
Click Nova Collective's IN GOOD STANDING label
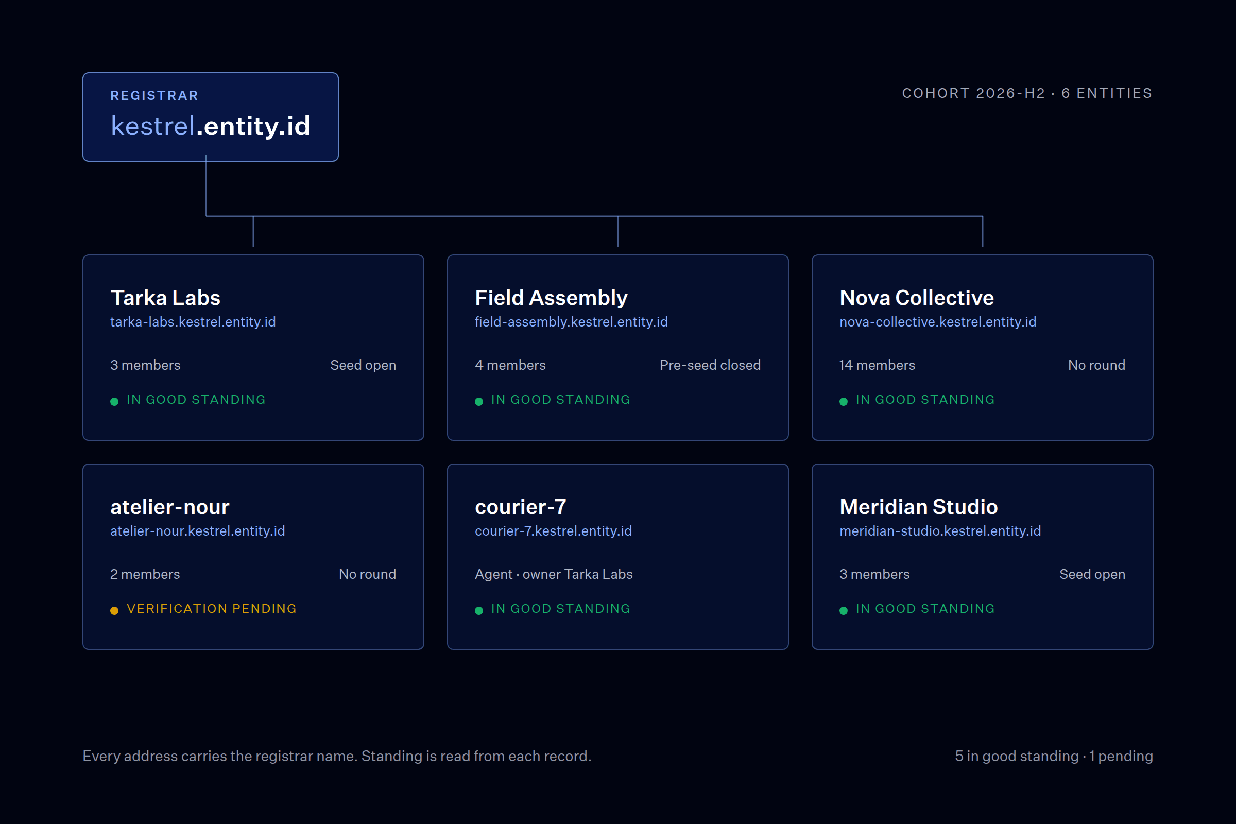[x=925, y=400]
